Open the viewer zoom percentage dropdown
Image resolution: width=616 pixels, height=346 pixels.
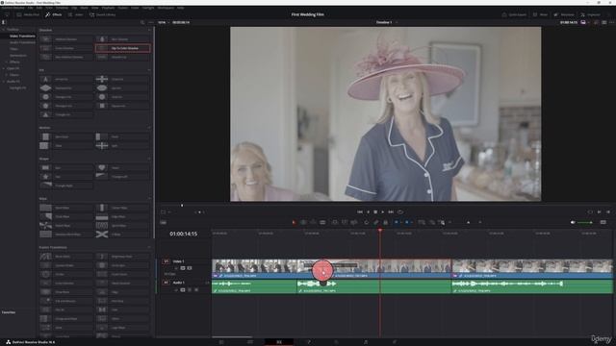click(x=164, y=22)
